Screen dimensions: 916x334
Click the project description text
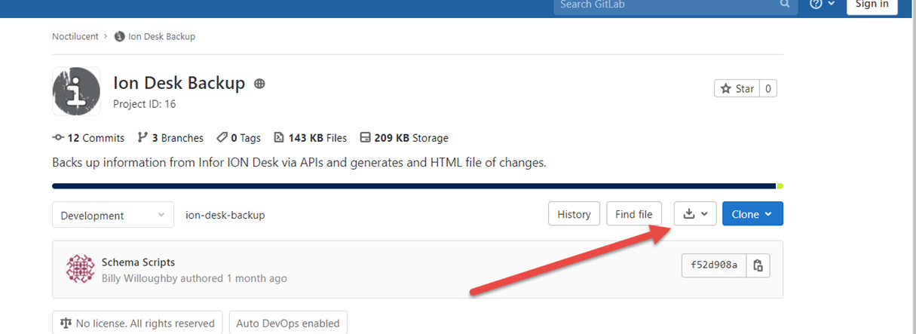click(x=299, y=162)
